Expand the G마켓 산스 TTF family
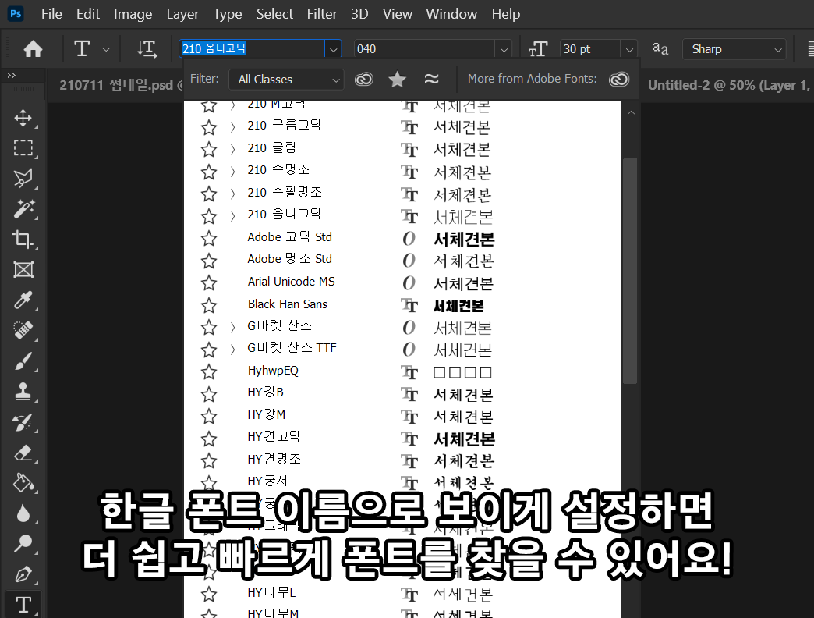814x618 pixels. pos(232,350)
